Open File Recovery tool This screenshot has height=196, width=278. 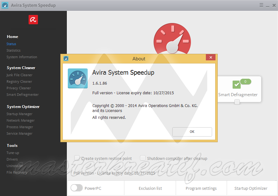click(x=17, y=172)
